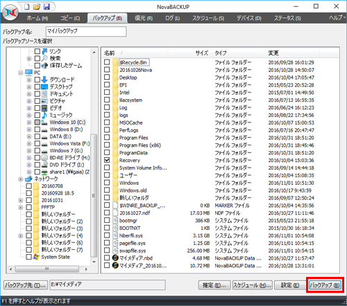This screenshot has height=306, width=347.
Task: Click the ミュージック music note icon
Action: pyautogui.click(x=44, y=115)
